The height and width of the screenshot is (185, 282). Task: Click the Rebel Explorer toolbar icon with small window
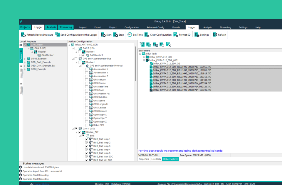(x=162, y=44)
